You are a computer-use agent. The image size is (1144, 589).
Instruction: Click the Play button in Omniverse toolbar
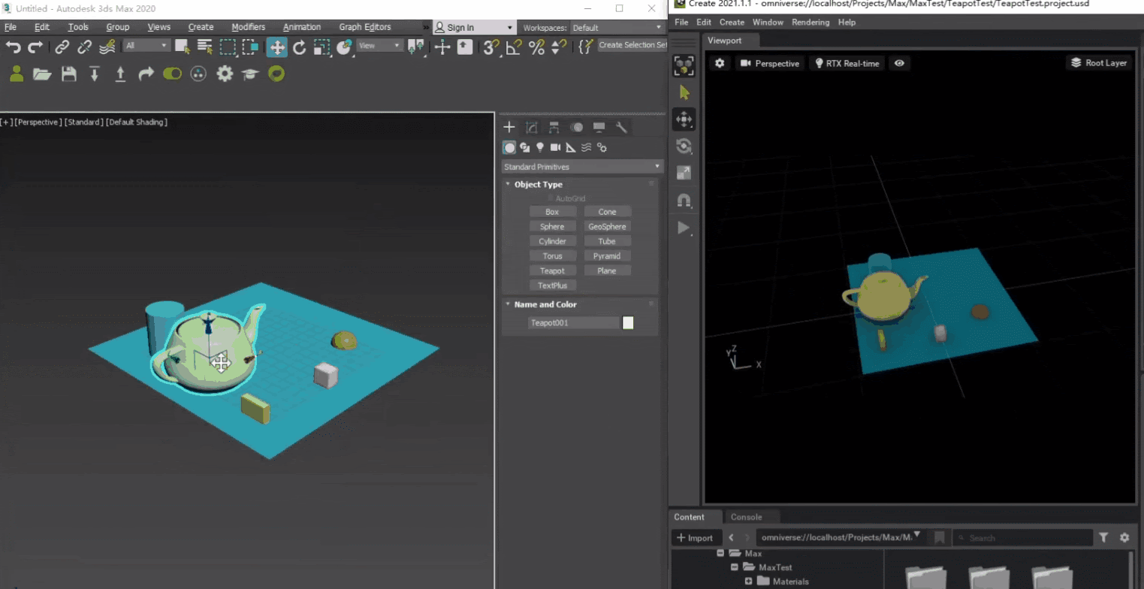[684, 227]
